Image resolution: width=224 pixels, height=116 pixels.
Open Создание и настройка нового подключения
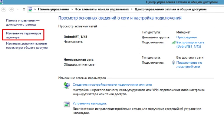pyautogui.click(x=112, y=85)
